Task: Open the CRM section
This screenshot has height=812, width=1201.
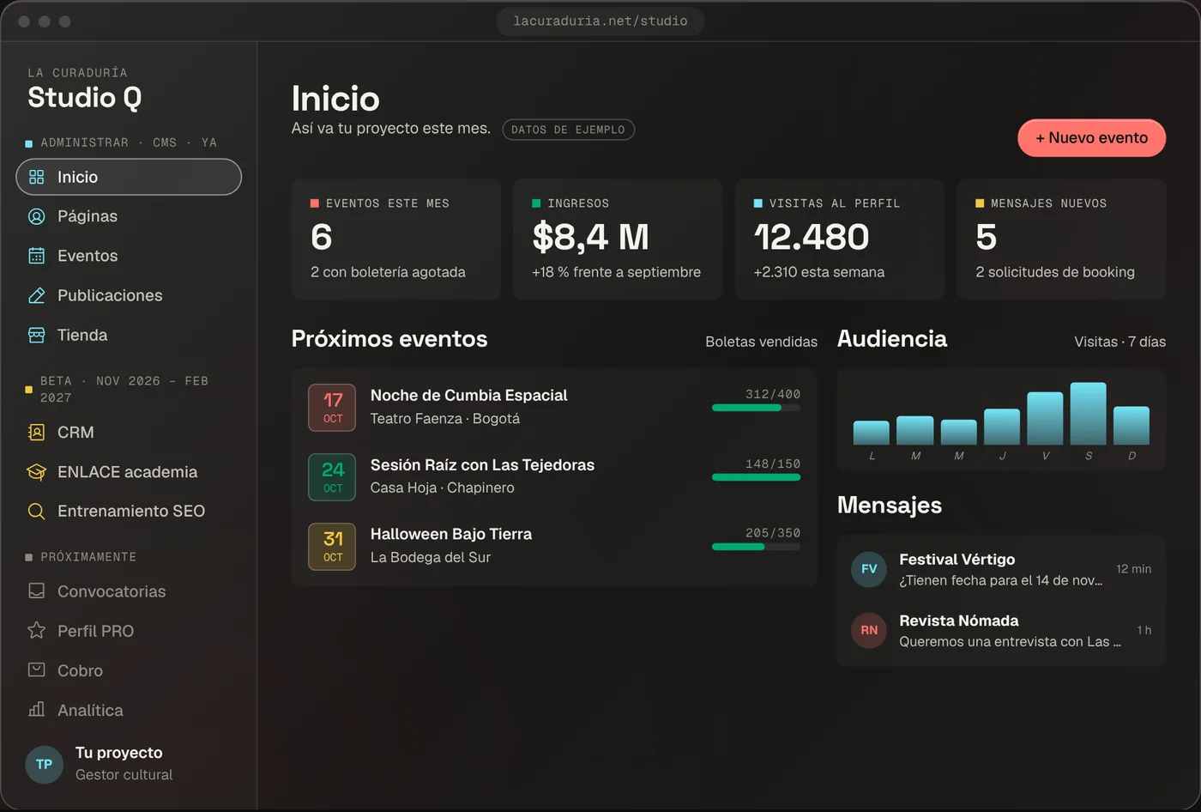Action: pyautogui.click(x=129, y=433)
